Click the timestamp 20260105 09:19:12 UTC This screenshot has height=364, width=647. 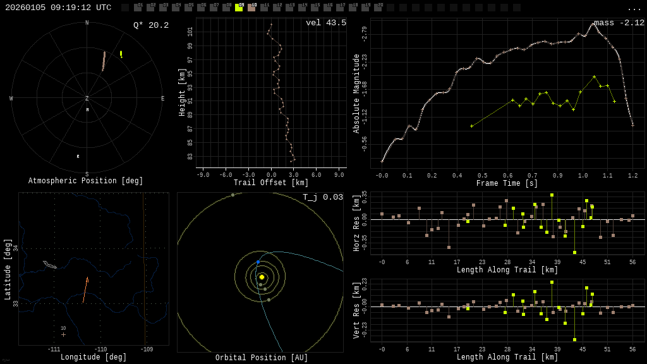click(58, 8)
